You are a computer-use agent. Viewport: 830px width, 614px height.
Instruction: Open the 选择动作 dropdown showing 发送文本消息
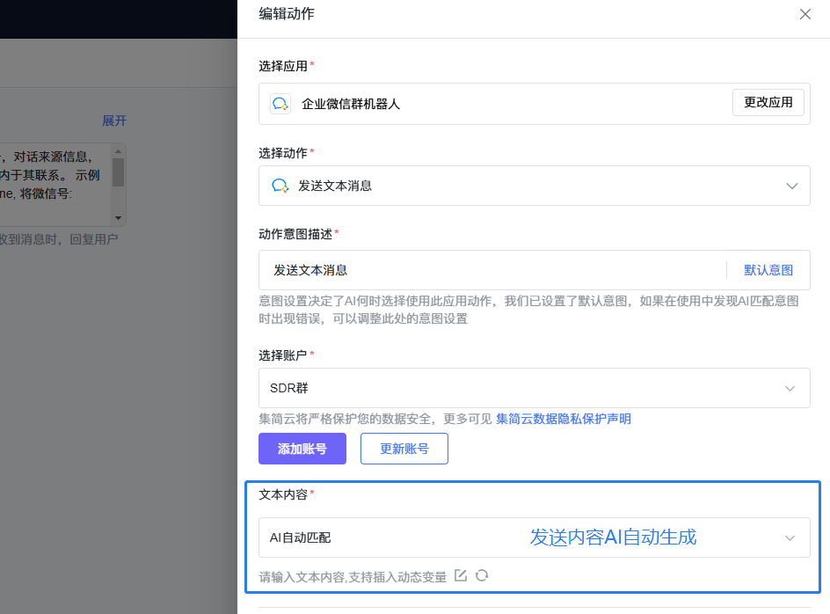coord(534,186)
